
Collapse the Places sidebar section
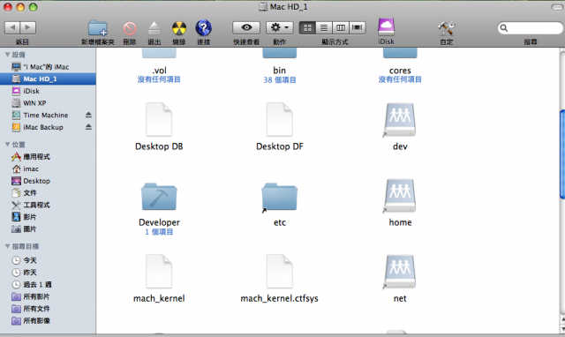[x=7, y=145]
